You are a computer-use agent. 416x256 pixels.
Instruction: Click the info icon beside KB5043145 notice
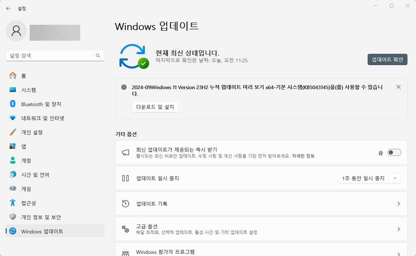124,87
